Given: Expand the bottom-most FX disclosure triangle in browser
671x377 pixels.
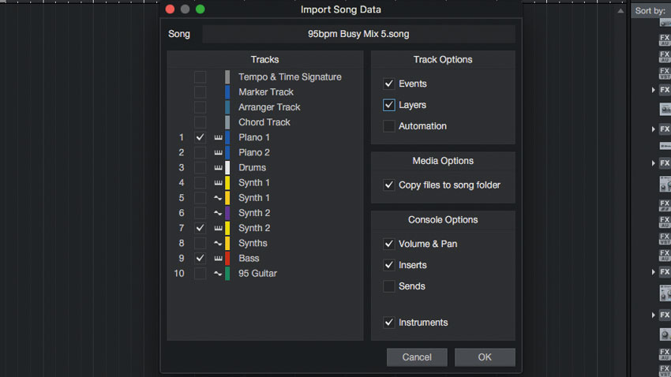Looking at the screenshot, I should 653,315.
